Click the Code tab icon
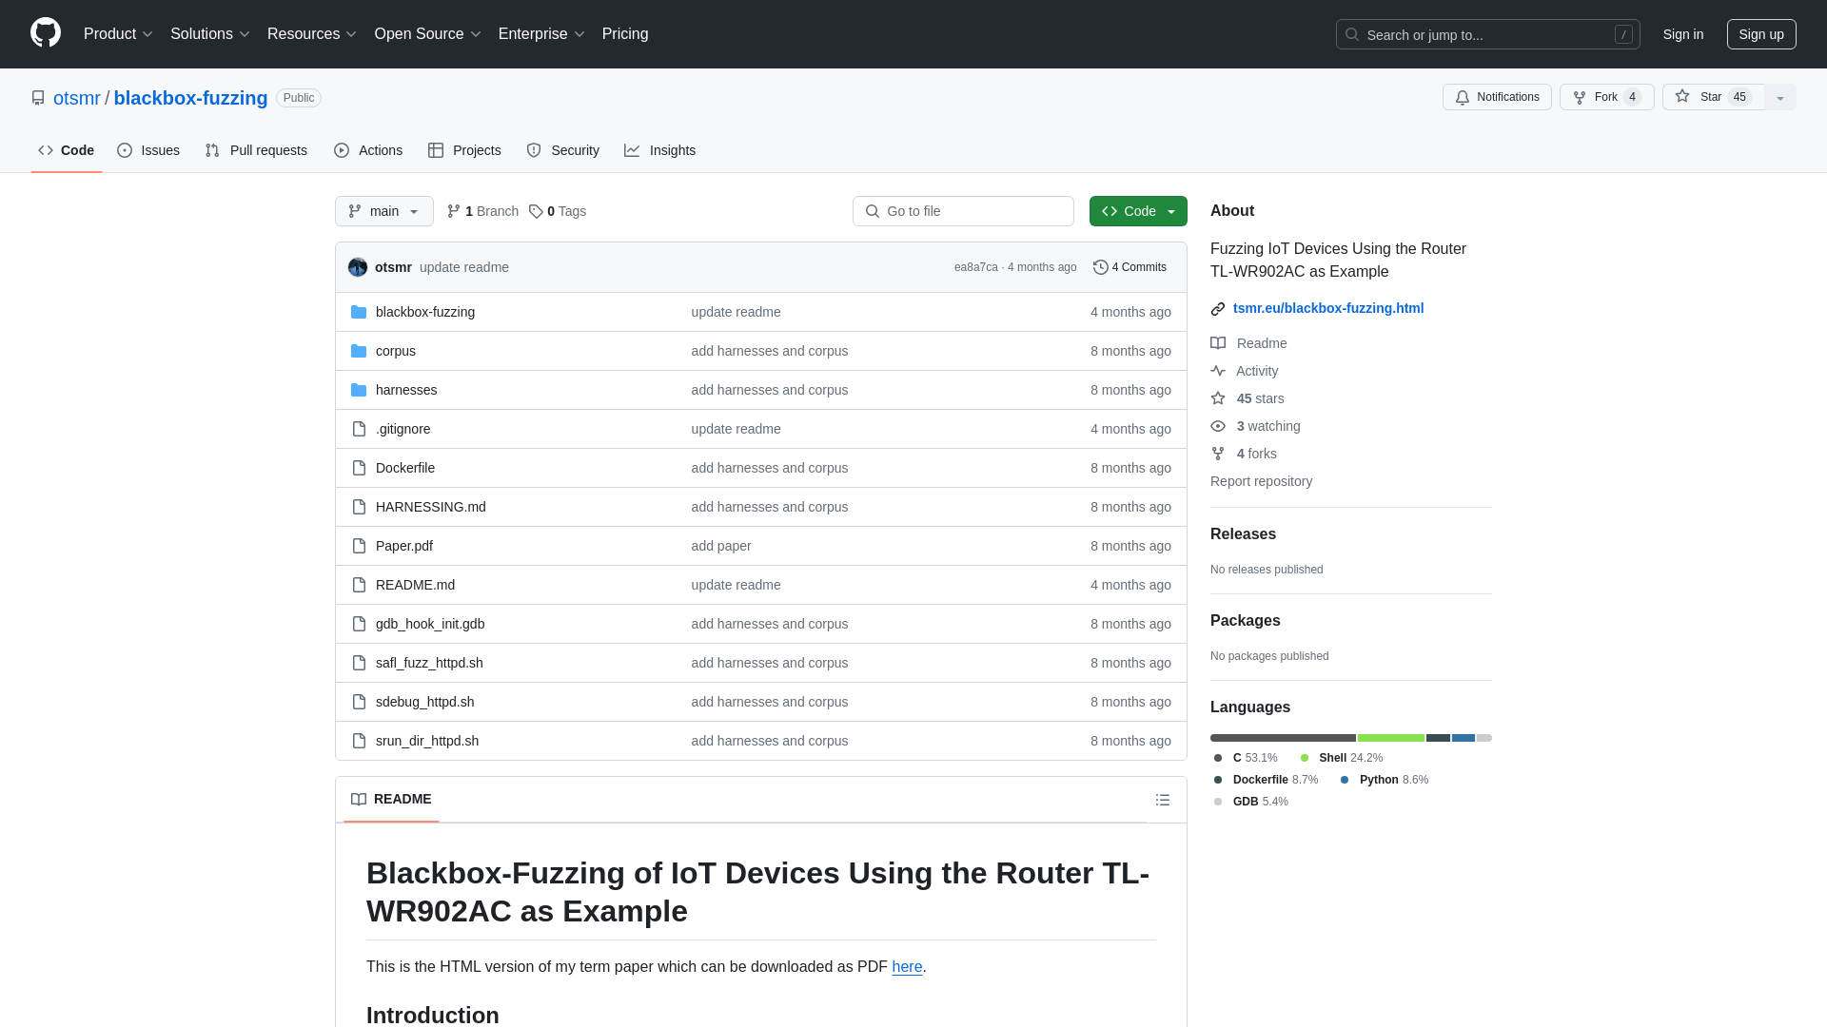This screenshot has height=1027, width=1827. point(45,150)
